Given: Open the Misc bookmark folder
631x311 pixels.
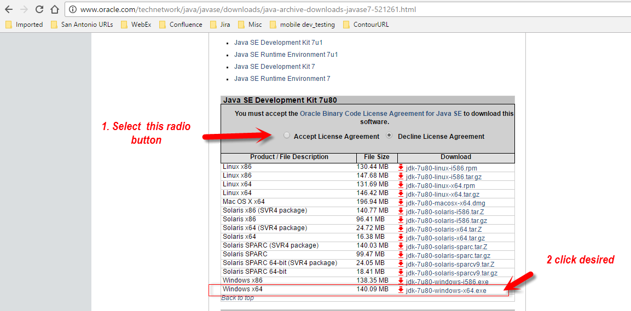Looking at the screenshot, I should [250, 25].
